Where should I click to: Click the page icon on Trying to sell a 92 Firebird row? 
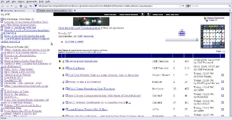click(x=63, y=82)
